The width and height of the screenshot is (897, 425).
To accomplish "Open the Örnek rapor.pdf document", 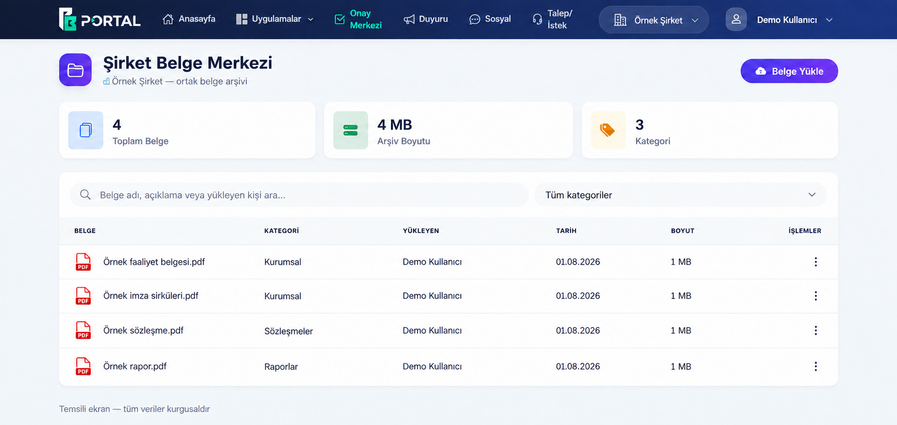I will [x=135, y=366].
